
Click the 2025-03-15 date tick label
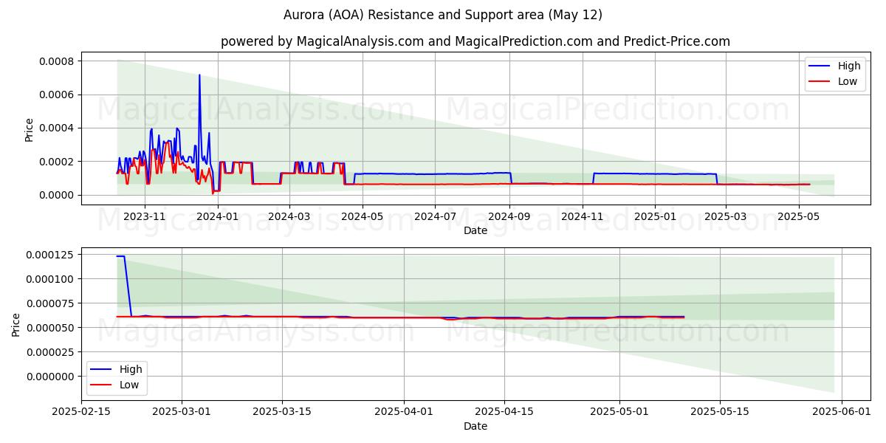point(282,412)
